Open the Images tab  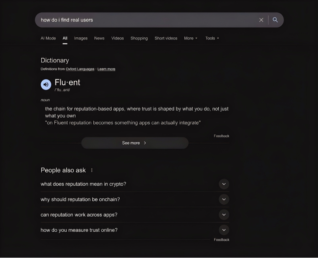tap(81, 38)
